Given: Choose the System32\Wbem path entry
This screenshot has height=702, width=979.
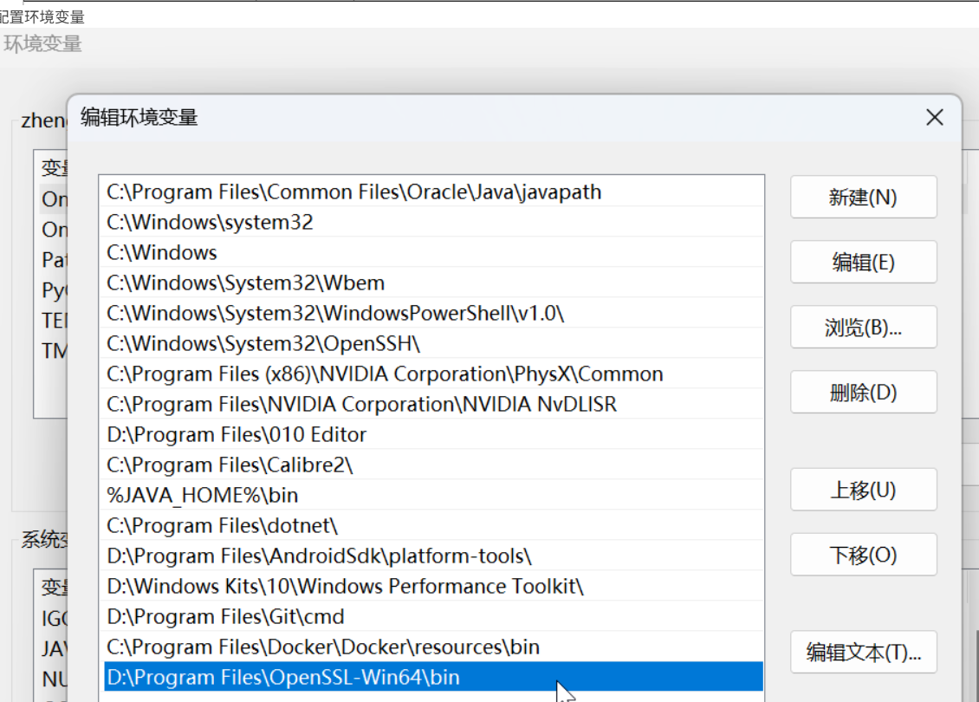Looking at the screenshot, I should (x=245, y=283).
